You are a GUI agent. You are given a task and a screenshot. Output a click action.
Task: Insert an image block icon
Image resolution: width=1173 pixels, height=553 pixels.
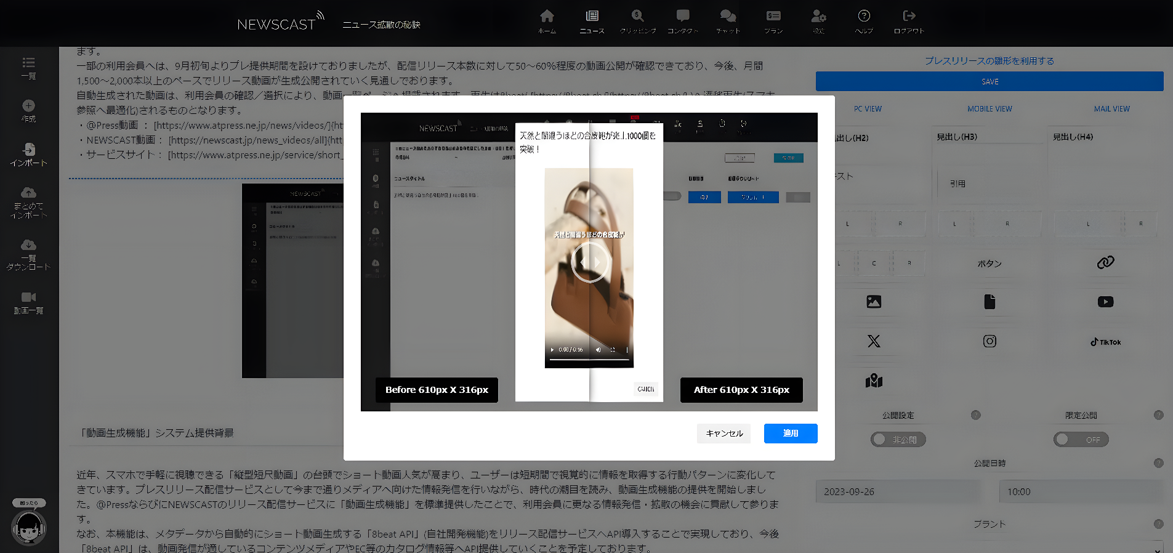click(x=874, y=302)
